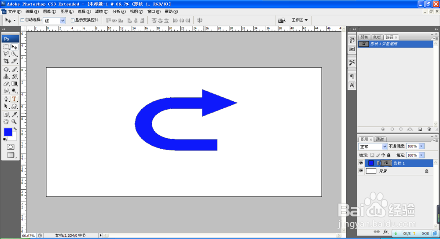Open the 不透明度 opacity slider arrow
Screen dimensions: 440x239
[x=421, y=146]
